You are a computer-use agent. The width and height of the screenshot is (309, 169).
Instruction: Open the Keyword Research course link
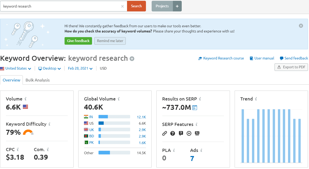click(221, 58)
